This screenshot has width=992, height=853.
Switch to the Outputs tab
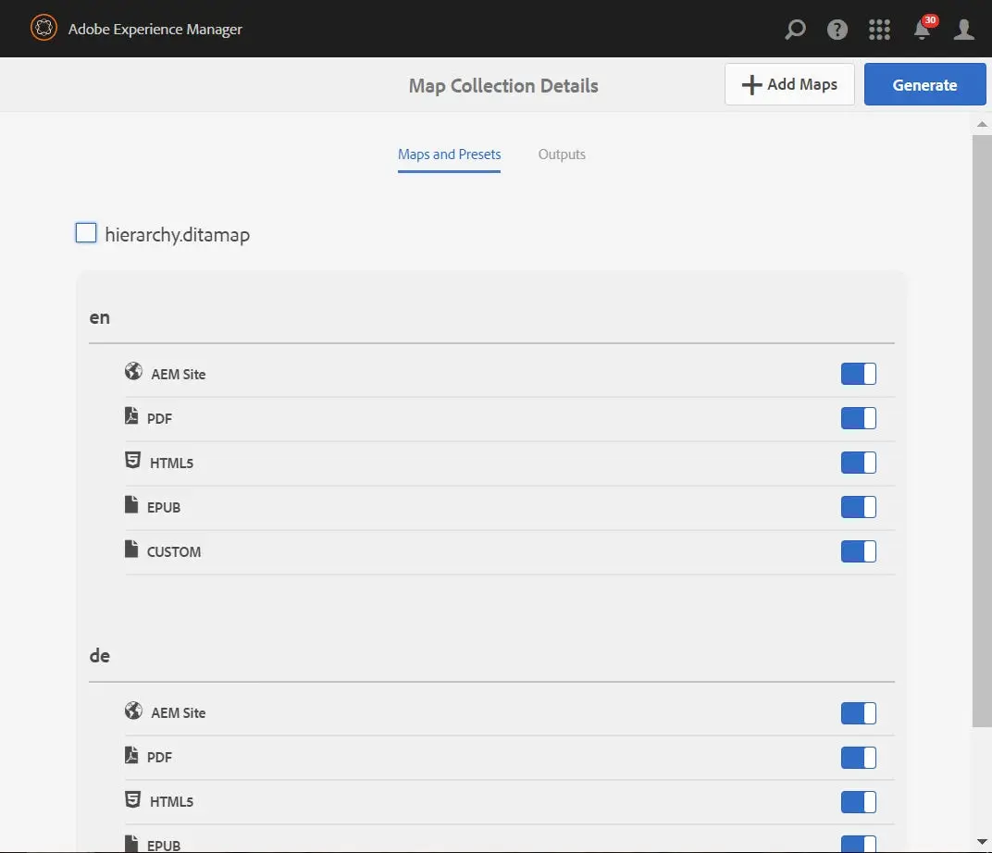[x=562, y=155]
